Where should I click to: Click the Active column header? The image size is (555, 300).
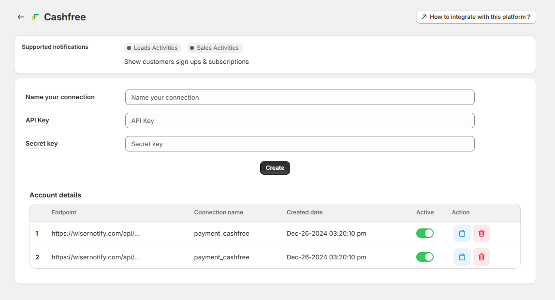pos(425,212)
